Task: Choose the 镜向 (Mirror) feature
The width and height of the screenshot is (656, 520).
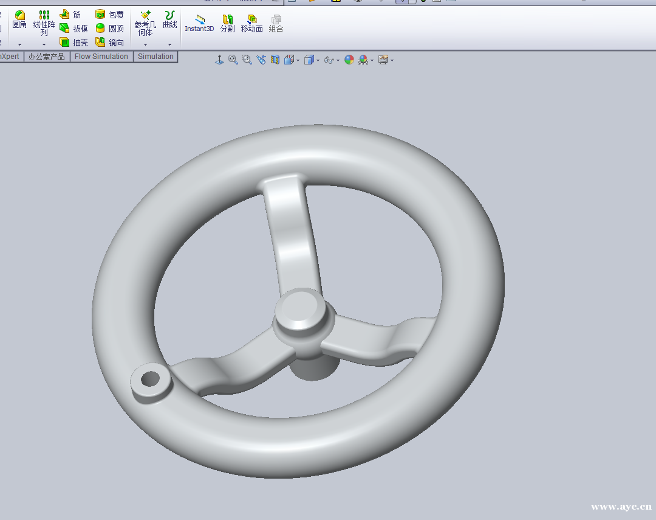Action: 101,43
